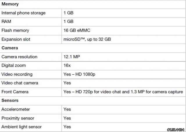Select the Expansion slot label

(16, 39)
